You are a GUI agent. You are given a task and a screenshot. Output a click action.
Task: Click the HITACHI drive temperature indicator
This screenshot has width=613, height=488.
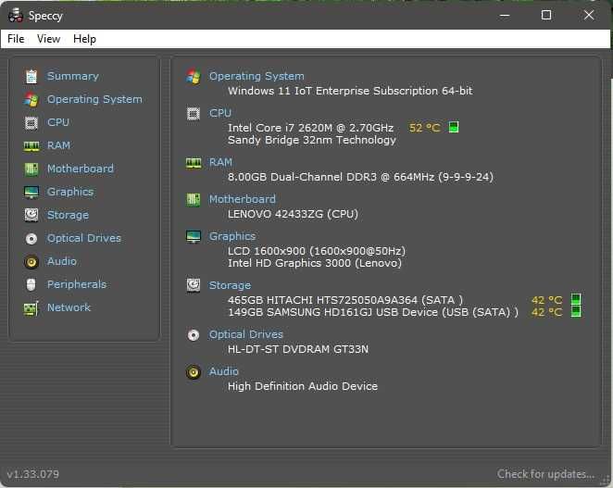coord(576,300)
